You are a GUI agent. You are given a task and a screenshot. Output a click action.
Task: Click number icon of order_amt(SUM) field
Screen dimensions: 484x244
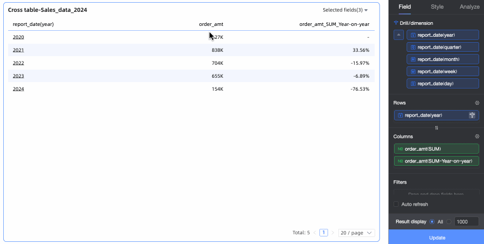[400, 149]
